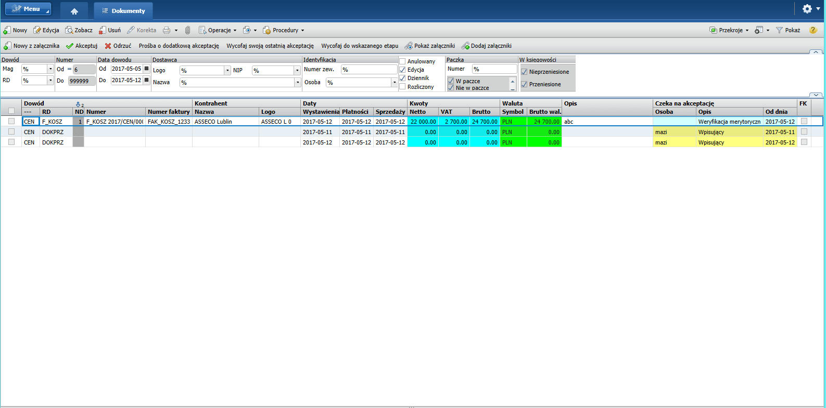
Task: Toggle the W paczce checkbox
Action: pyautogui.click(x=451, y=81)
